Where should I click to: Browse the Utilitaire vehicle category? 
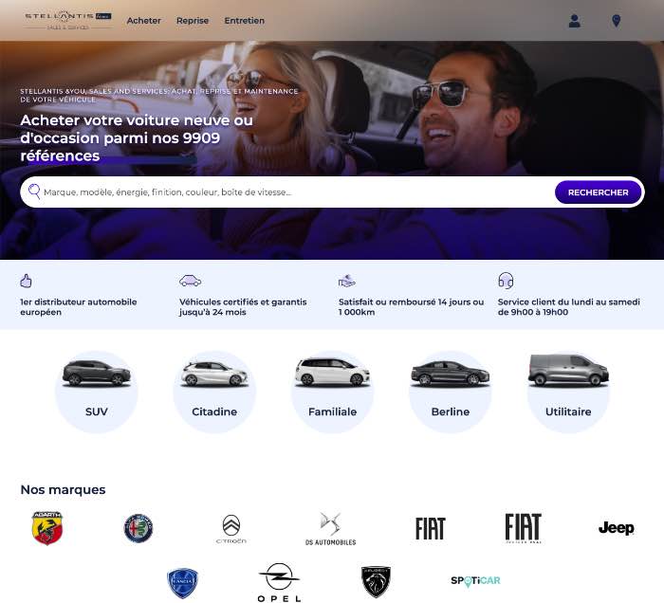(x=568, y=392)
